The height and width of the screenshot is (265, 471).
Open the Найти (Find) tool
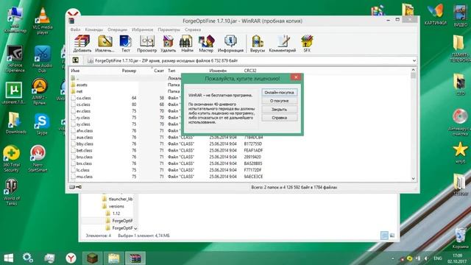coord(186,44)
